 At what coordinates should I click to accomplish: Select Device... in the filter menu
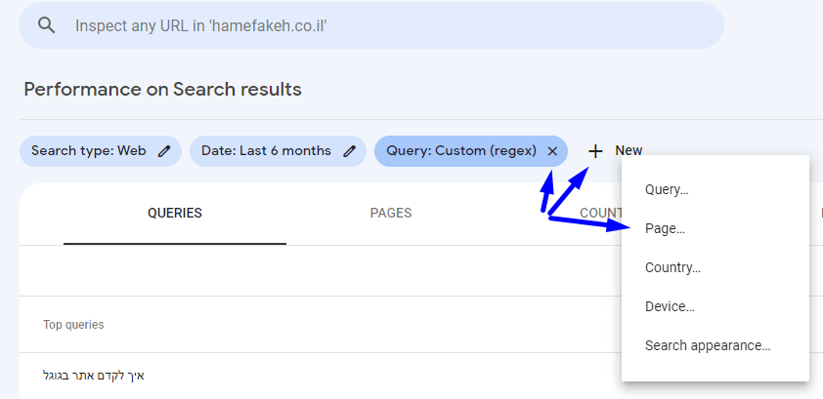click(x=670, y=307)
